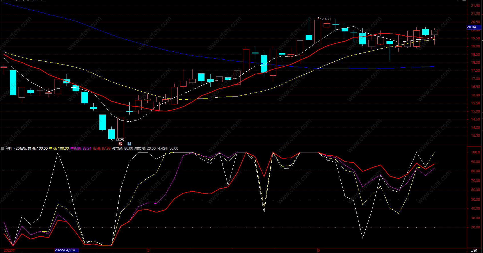Click the 21.00 price axis label
The image size is (483, 253).
point(476,14)
